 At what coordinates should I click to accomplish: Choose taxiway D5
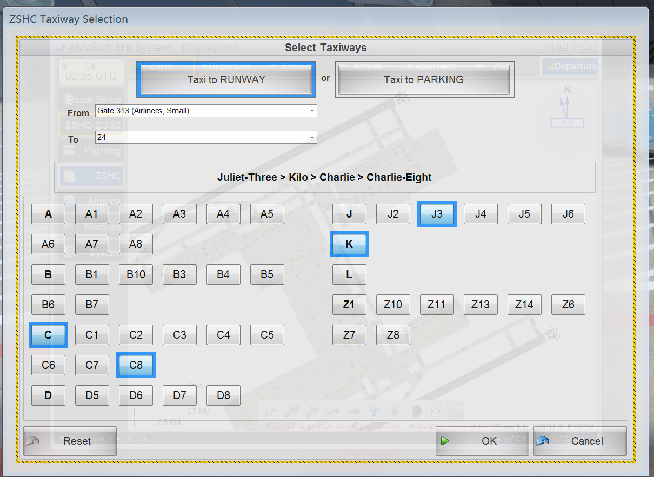click(x=92, y=395)
